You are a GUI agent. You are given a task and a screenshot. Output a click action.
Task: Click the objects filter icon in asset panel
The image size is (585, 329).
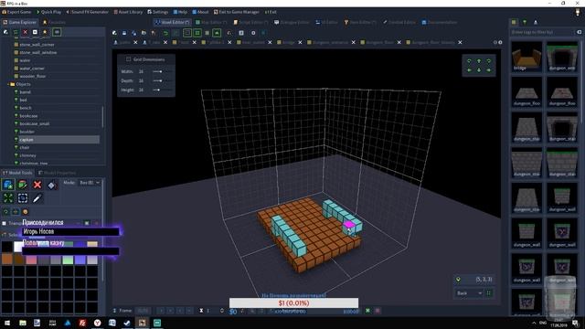(x=525, y=22)
